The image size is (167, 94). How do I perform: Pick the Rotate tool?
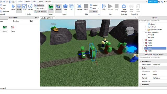(x=30, y=8)
